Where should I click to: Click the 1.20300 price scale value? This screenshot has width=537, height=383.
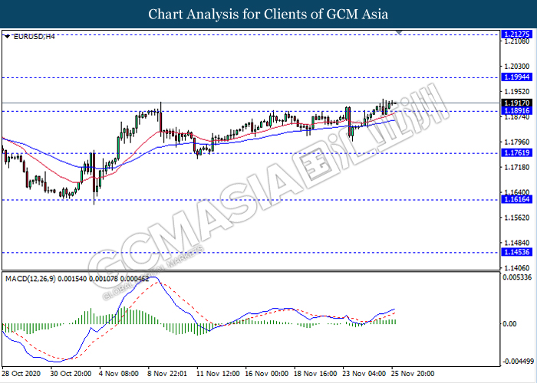pyautogui.click(x=517, y=67)
